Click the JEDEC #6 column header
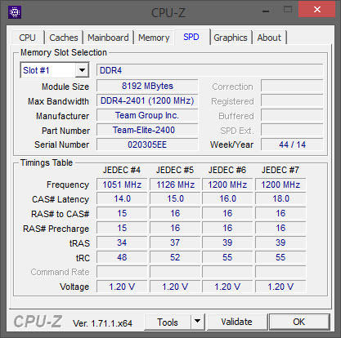The height and width of the screenshot is (338, 341). coord(227,170)
